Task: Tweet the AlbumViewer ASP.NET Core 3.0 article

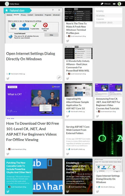Action: (67, 116)
